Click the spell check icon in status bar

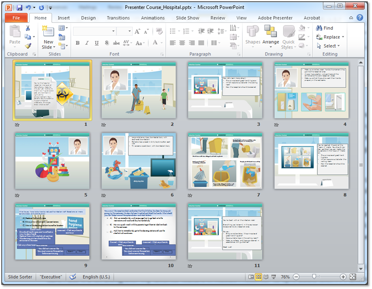(x=73, y=277)
